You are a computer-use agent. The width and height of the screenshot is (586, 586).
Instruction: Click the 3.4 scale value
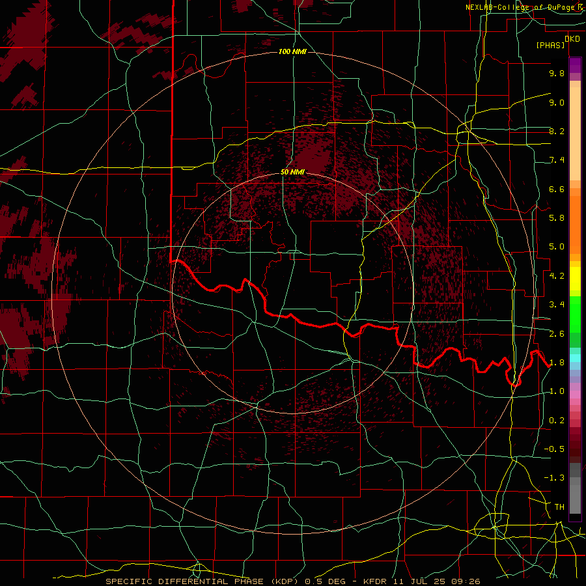(557, 305)
